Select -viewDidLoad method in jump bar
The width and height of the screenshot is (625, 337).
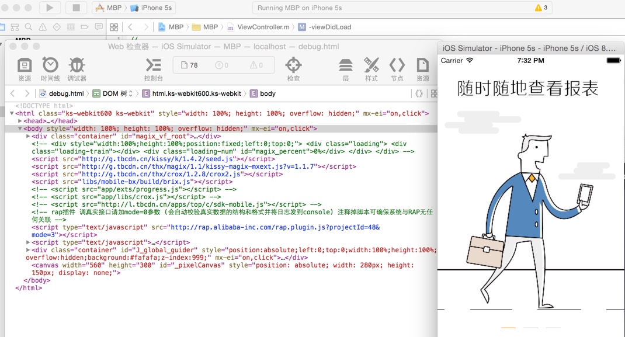pos(325,27)
